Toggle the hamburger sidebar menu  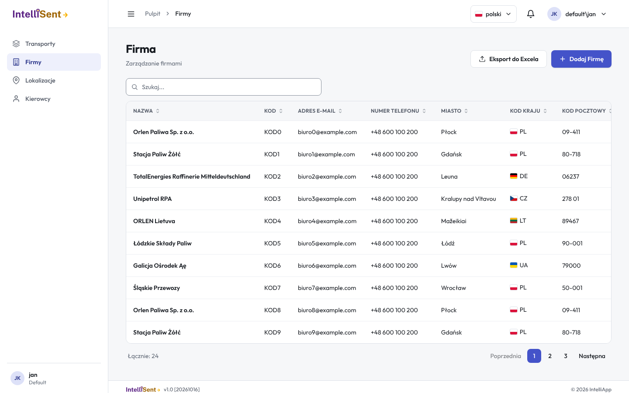pyautogui.click(x=131, y=14)
